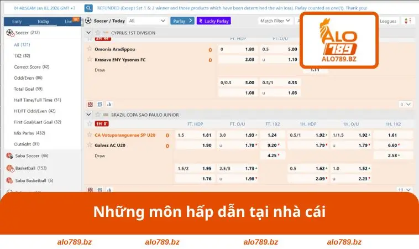Expand the 3 more markets dropdown
This screenshot has width=419, height=249.
click(405, 105)
